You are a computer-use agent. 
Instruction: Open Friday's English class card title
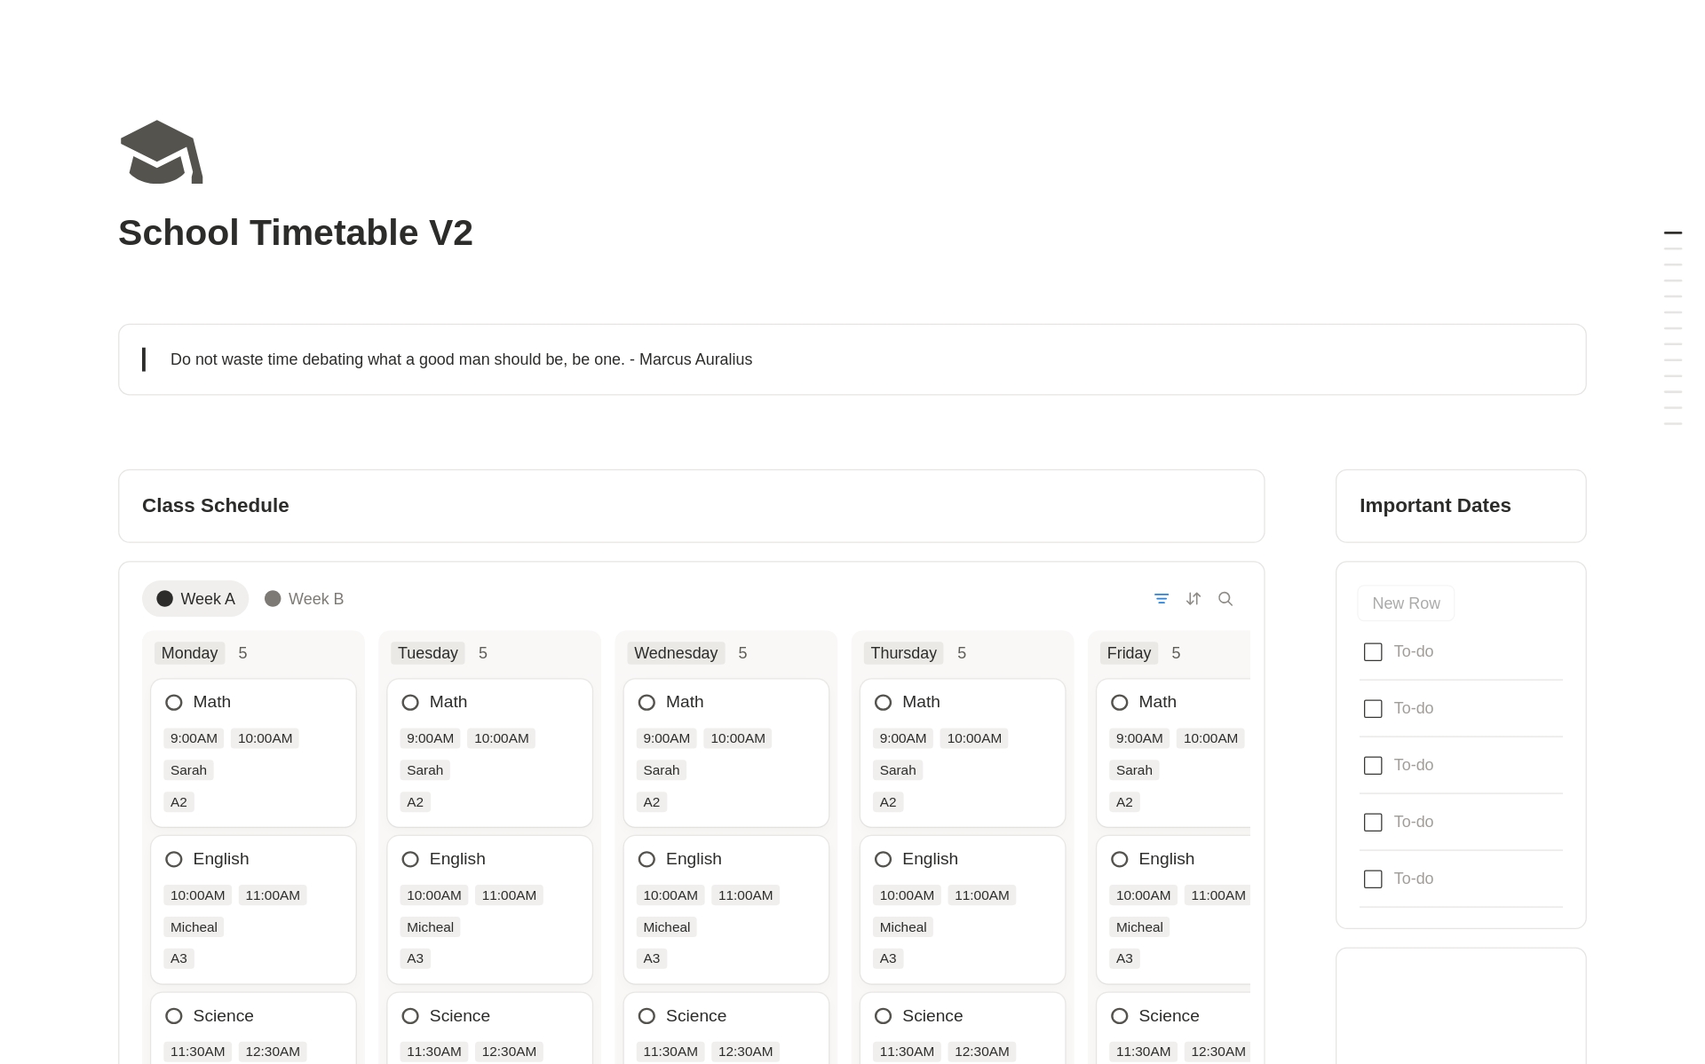pyautogui.click(x=1167, y=859)
